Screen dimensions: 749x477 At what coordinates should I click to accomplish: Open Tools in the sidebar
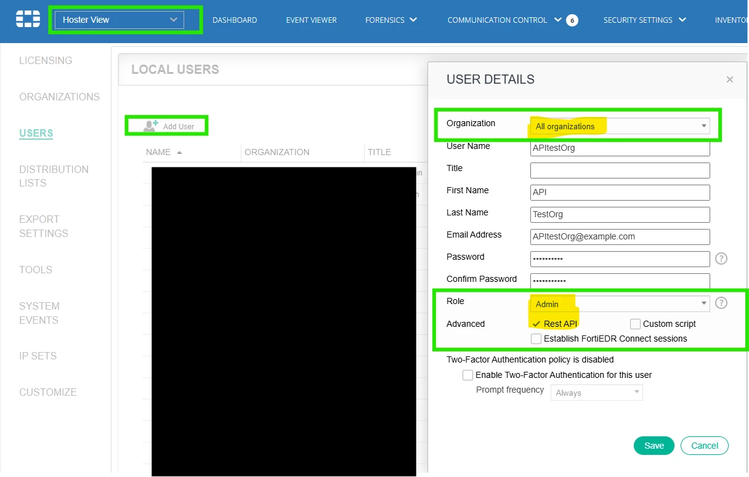(x=36, y=270)
